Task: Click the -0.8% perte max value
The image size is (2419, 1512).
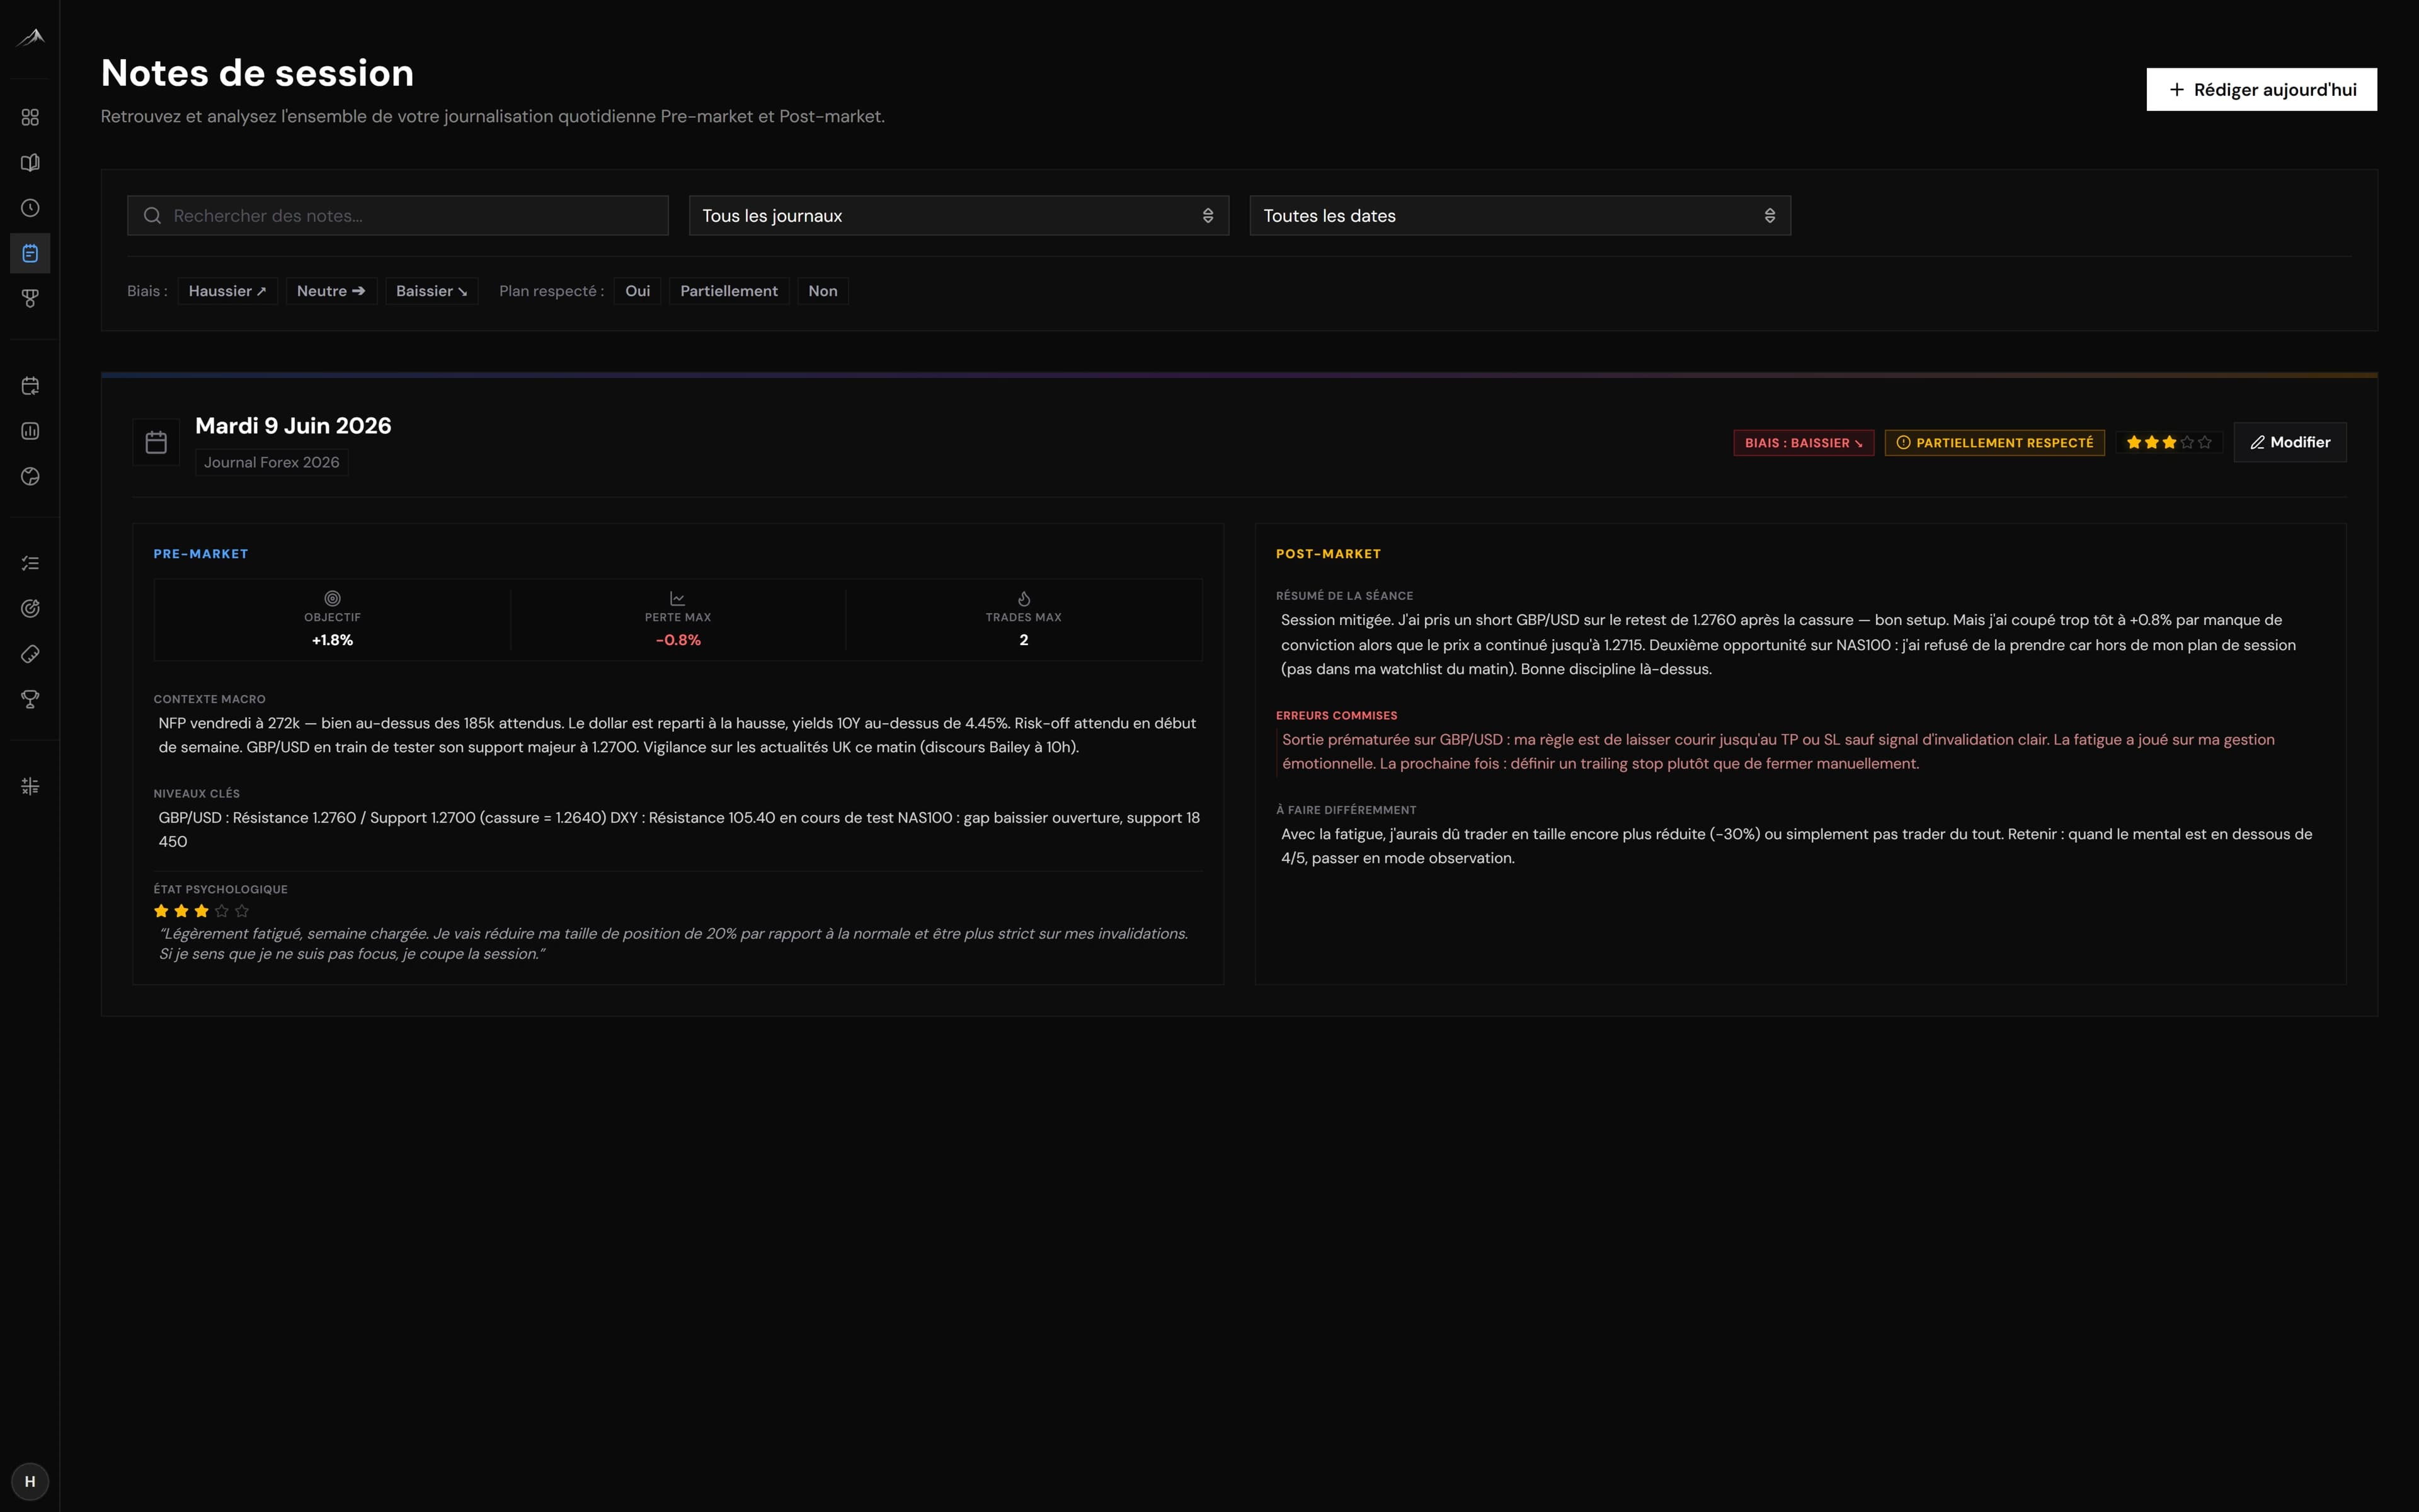Action: click(x=678, y=640)
